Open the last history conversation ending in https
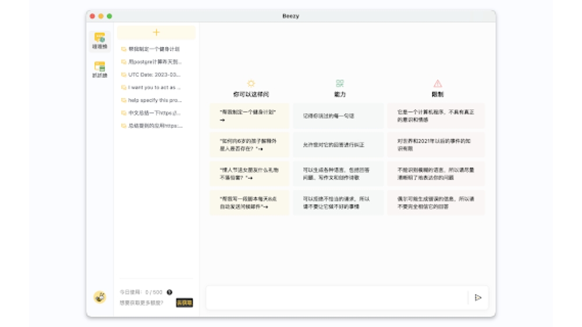 [x=155, y=126]
